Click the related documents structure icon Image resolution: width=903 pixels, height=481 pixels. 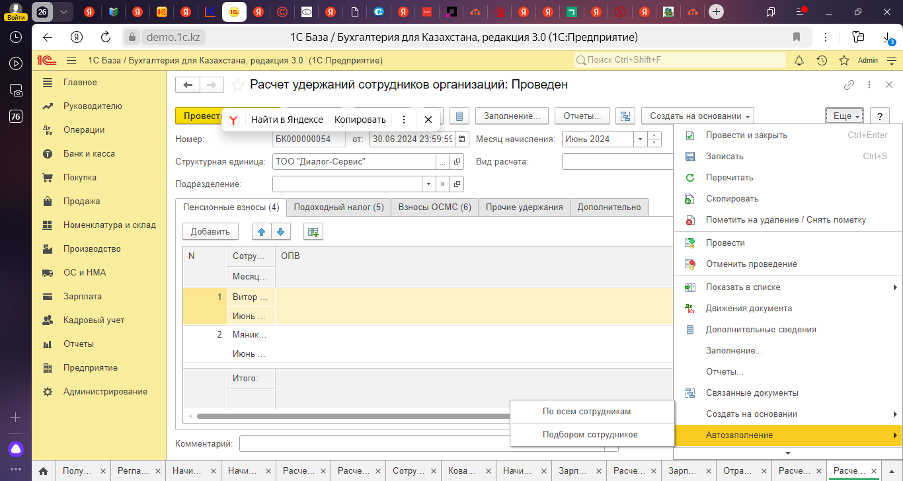tap(625, 116)
